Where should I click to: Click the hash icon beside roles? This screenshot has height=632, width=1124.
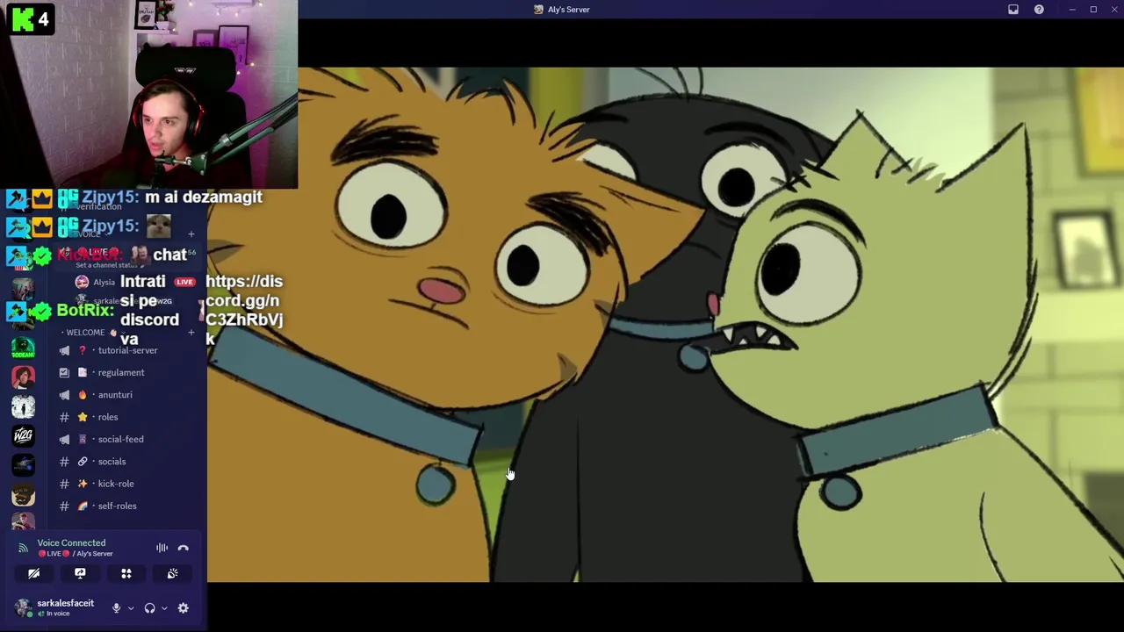pyautogui.click(x=64, y=417)
